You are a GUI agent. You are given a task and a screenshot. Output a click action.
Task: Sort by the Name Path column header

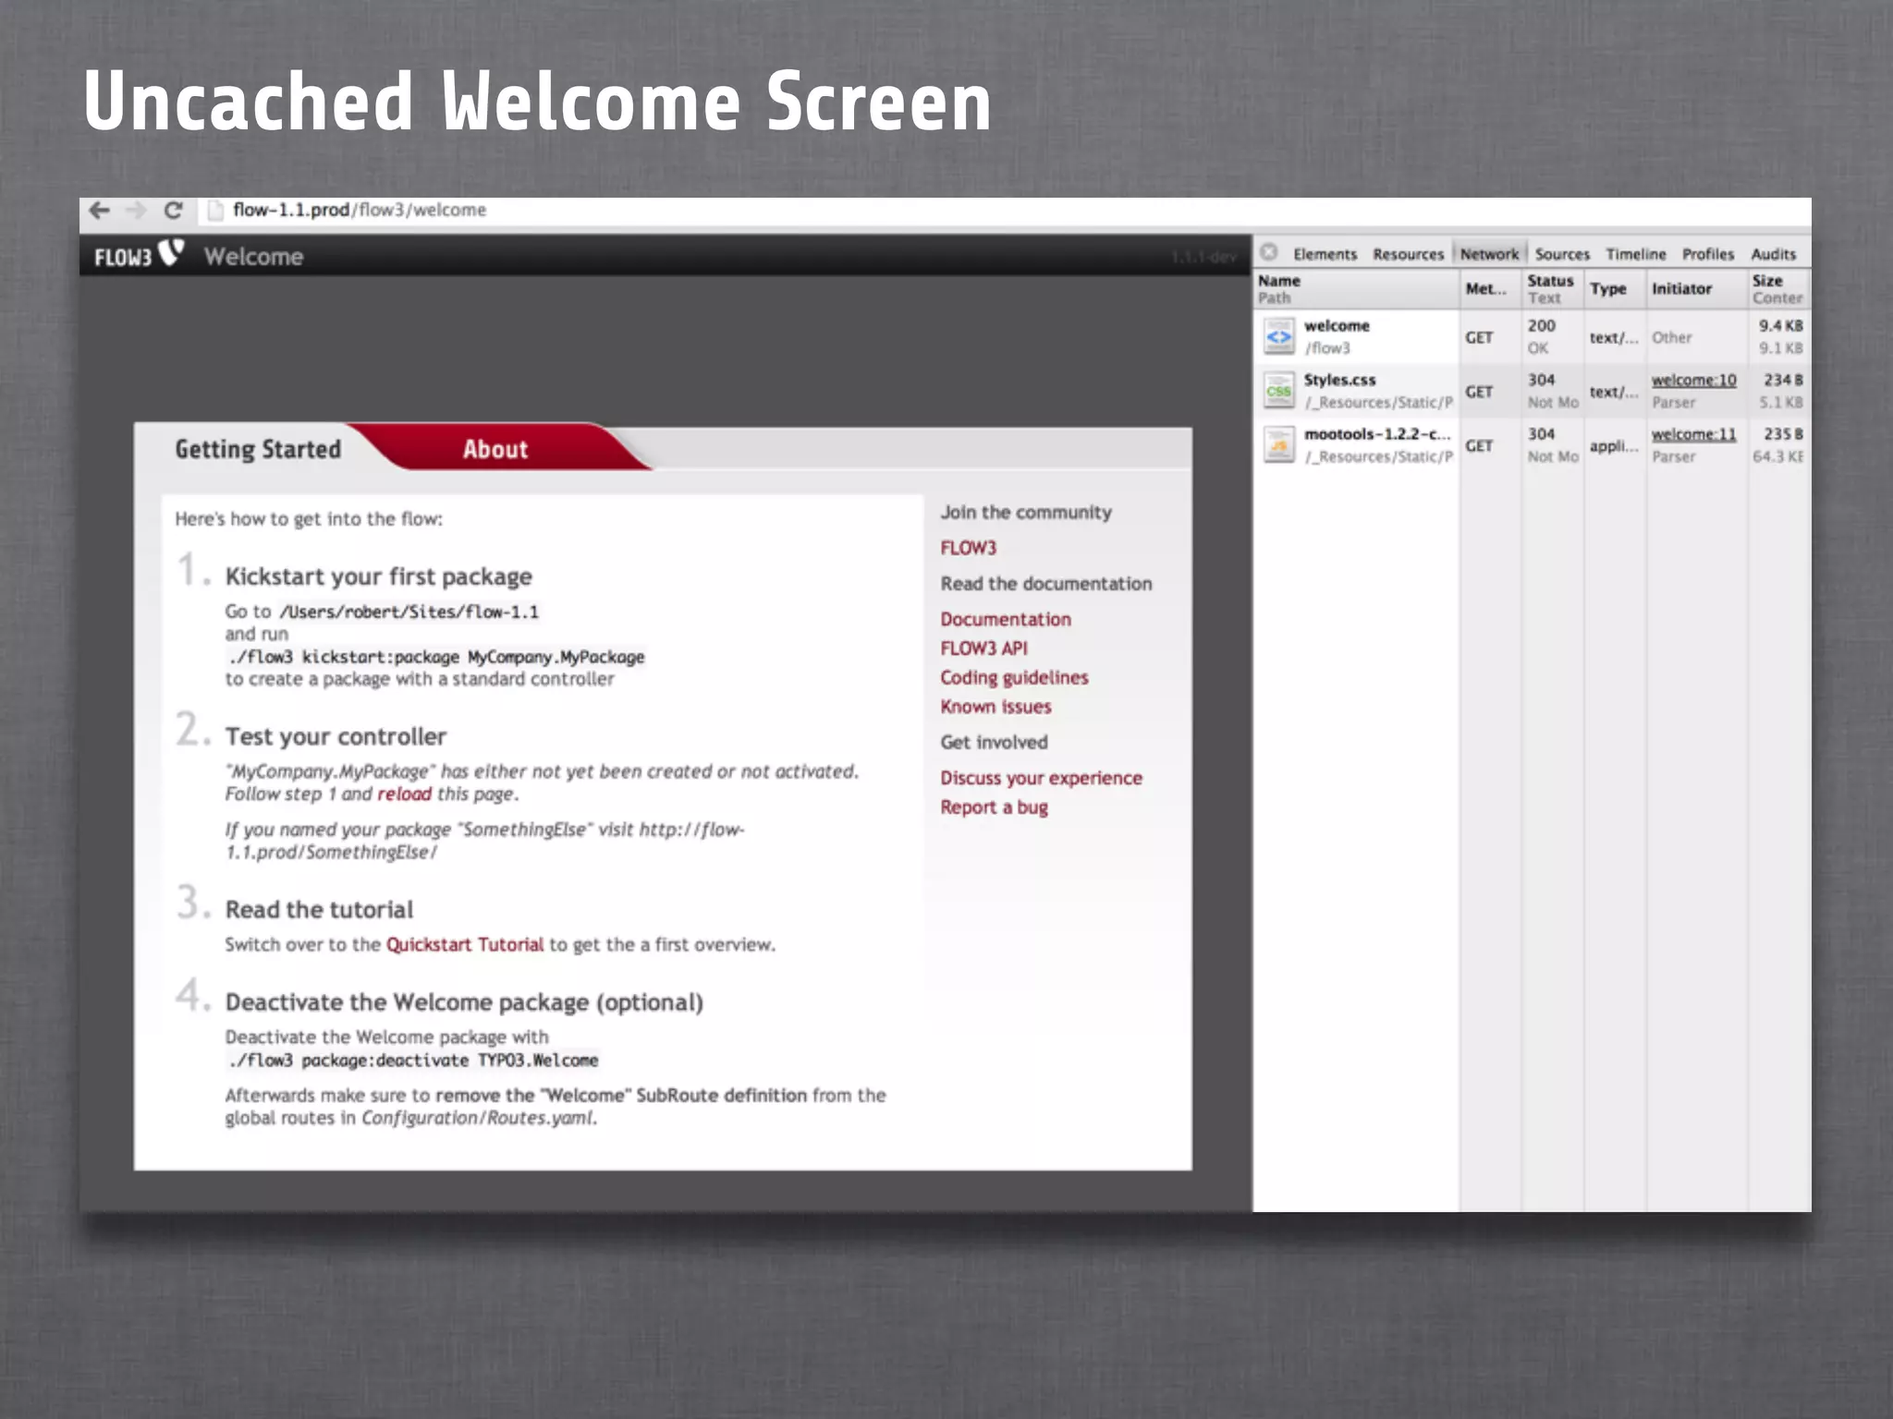click(x=1356, y=289)
